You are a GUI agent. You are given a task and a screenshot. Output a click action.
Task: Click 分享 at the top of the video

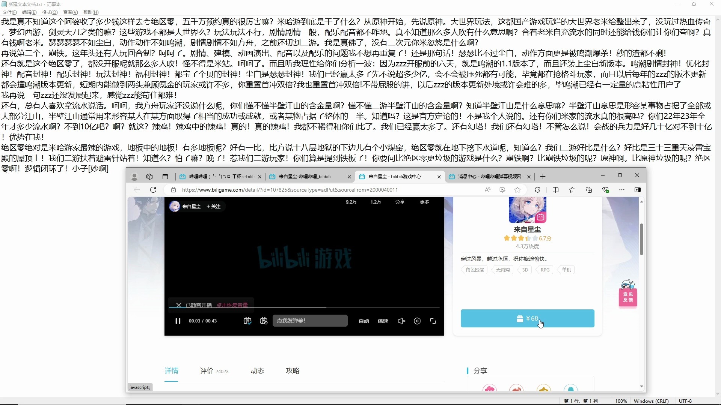click(400, 202)
